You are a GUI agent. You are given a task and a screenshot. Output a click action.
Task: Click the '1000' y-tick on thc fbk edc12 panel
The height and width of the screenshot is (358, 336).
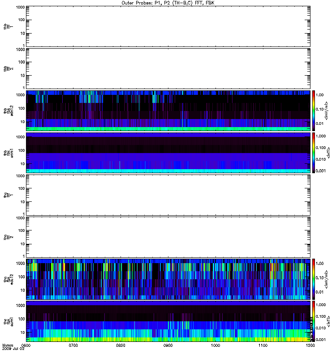(x=20, y=263)
